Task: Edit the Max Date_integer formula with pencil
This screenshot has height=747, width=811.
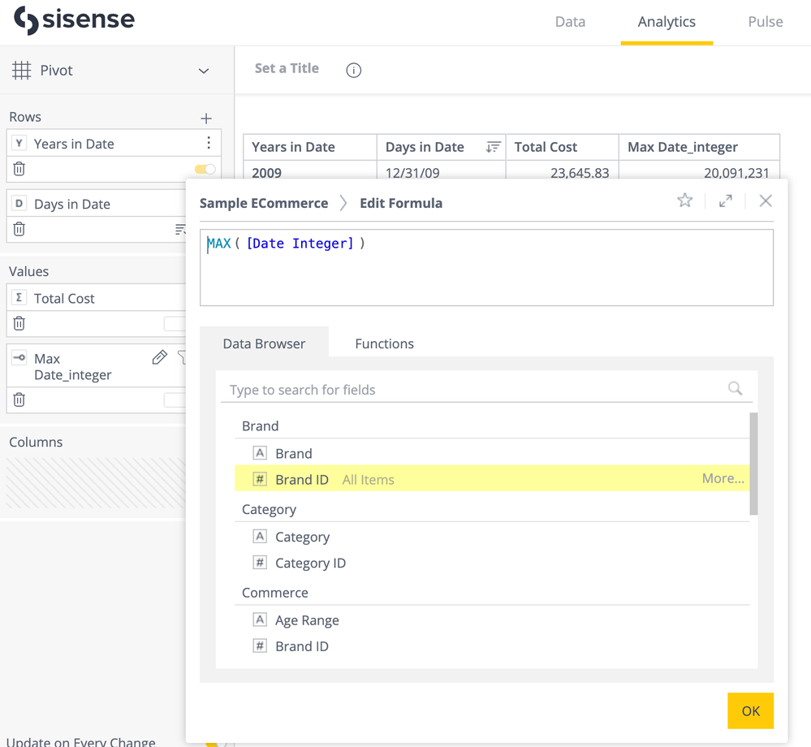Action: coord(160,357)
